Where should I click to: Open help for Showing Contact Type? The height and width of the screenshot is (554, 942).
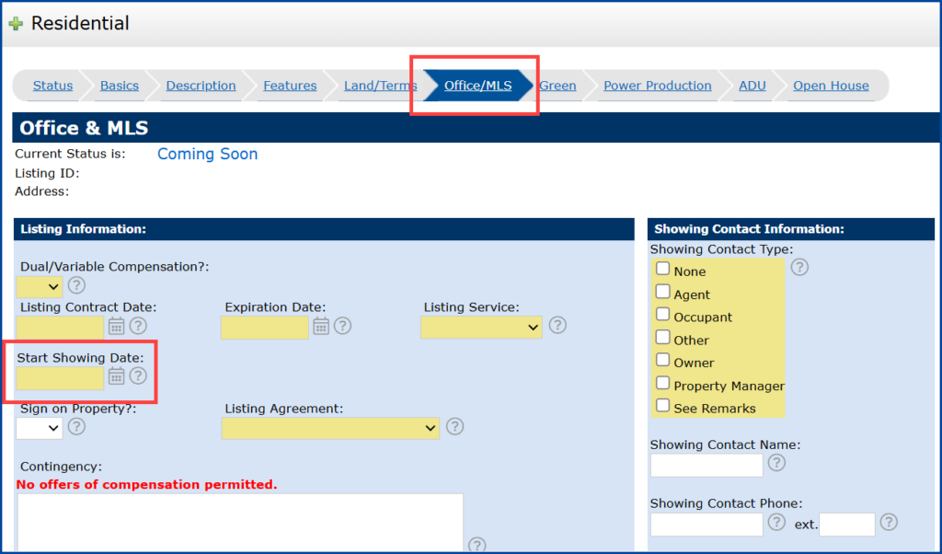click(799, 267)
